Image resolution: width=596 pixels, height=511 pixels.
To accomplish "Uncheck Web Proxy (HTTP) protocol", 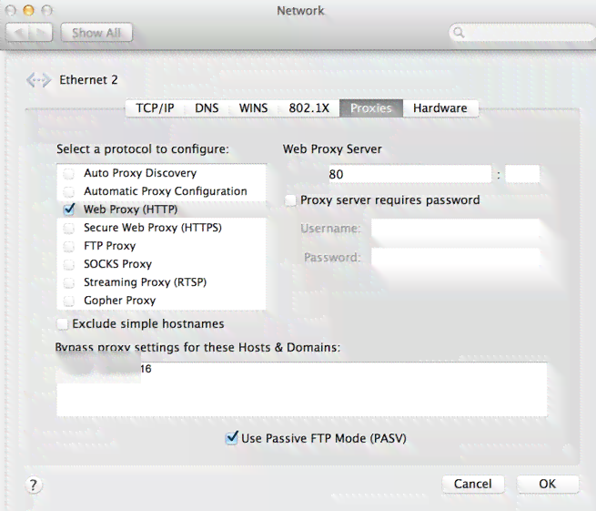I will (x=69, y=209).
